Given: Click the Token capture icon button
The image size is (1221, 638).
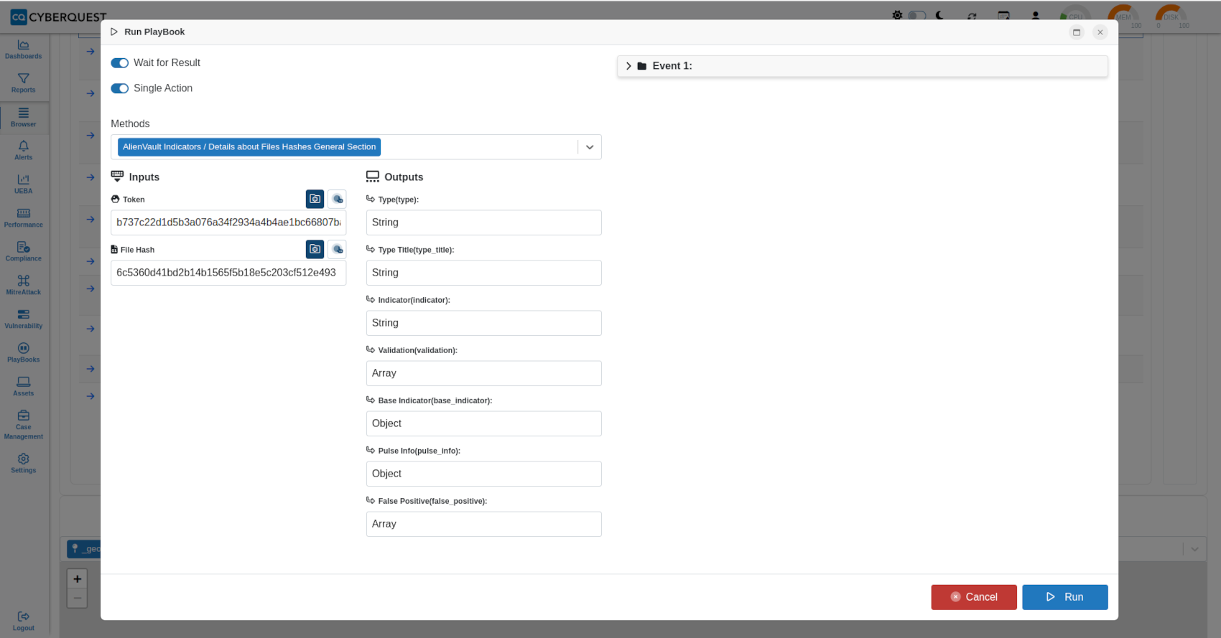Looking at the screenshot, I should 315,199.
